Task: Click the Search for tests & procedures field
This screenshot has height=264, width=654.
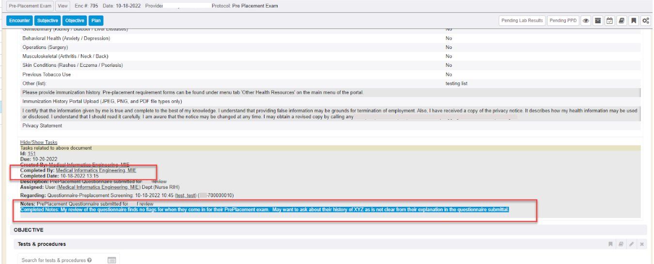Action: click(53, 260)
